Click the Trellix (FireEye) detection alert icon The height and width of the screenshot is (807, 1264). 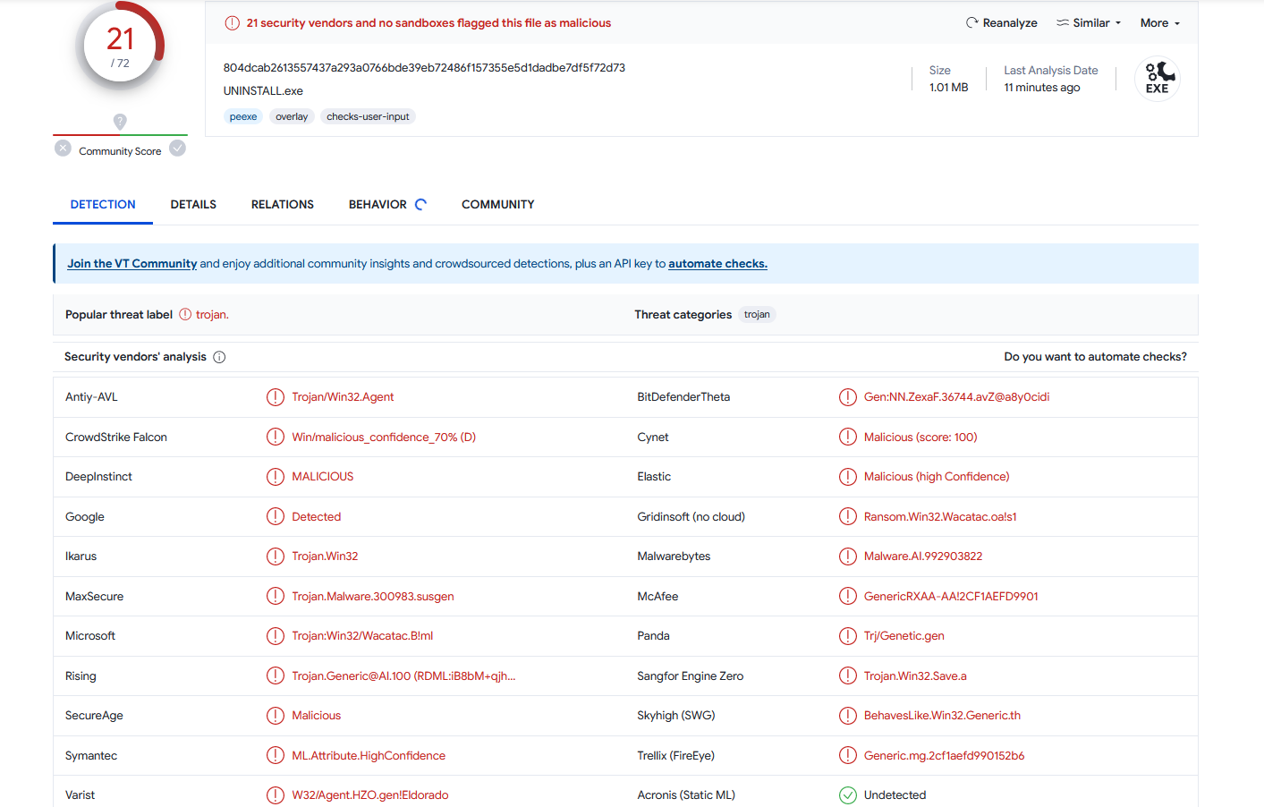pos(848,756)
